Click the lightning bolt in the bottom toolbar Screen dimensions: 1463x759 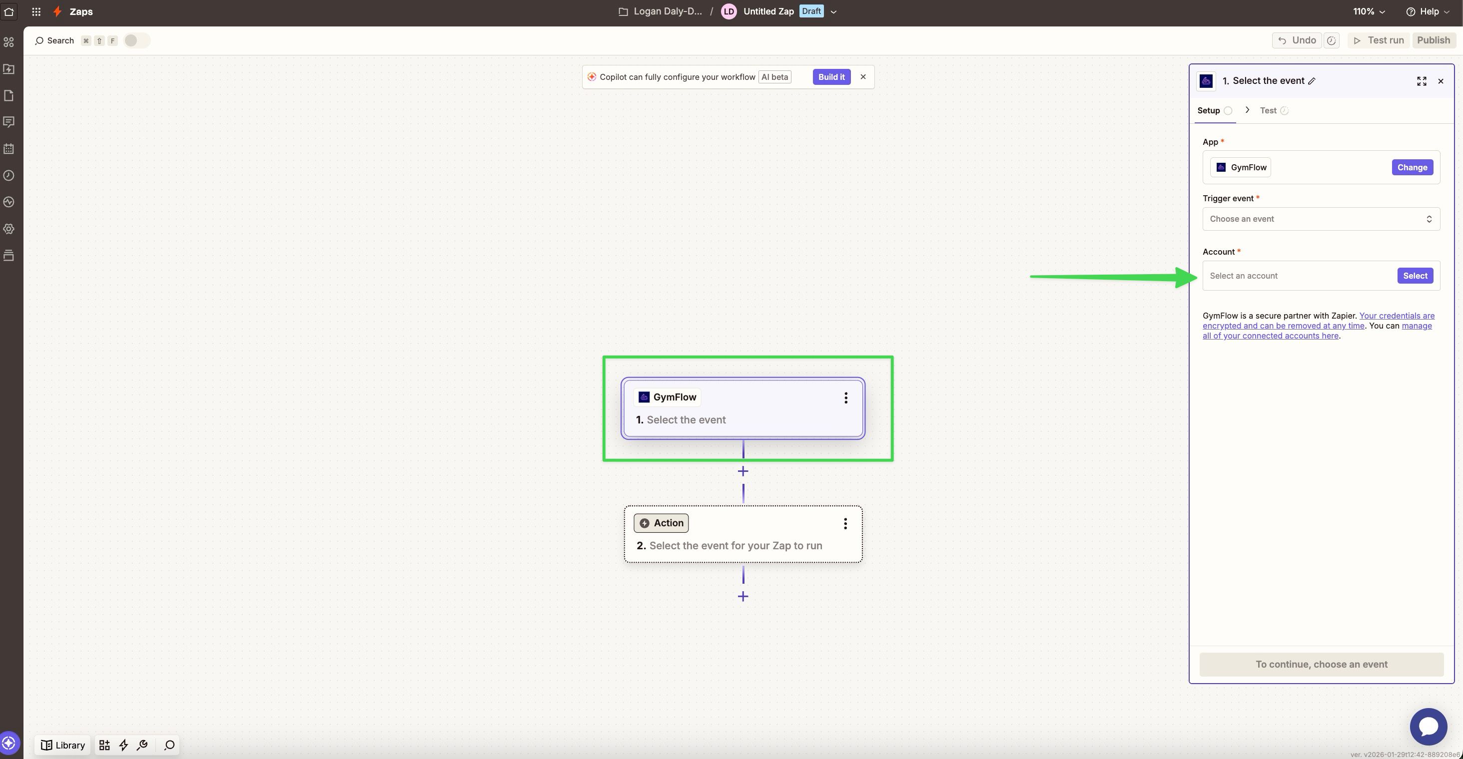[x=123, y=746]
